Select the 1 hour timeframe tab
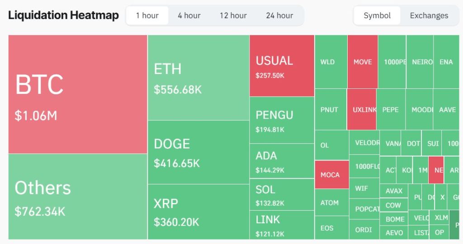The height and width of the screenshot is (244, 463). click(147, 16)
